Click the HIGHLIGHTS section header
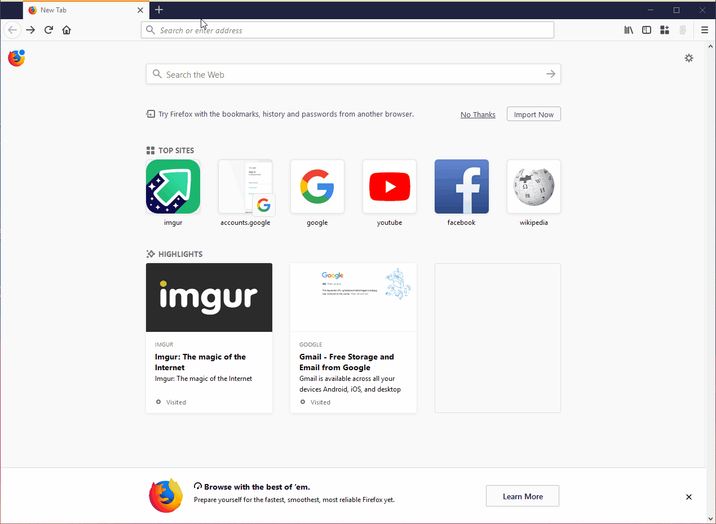 pos(174,254)
